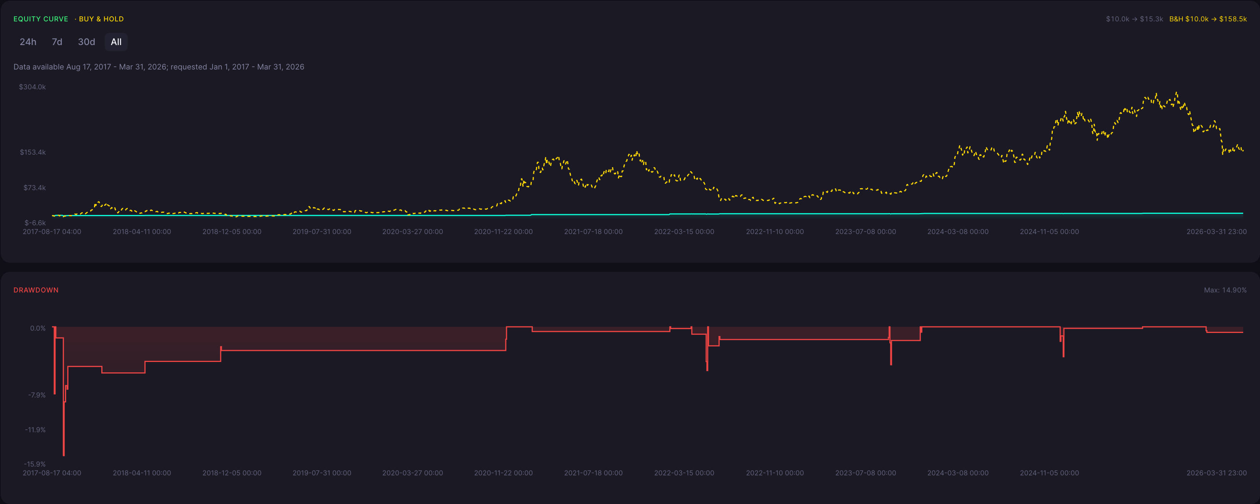Click the $-6.6k y-axis label
The image size is (1260, 504).
[x=35, y=223]
